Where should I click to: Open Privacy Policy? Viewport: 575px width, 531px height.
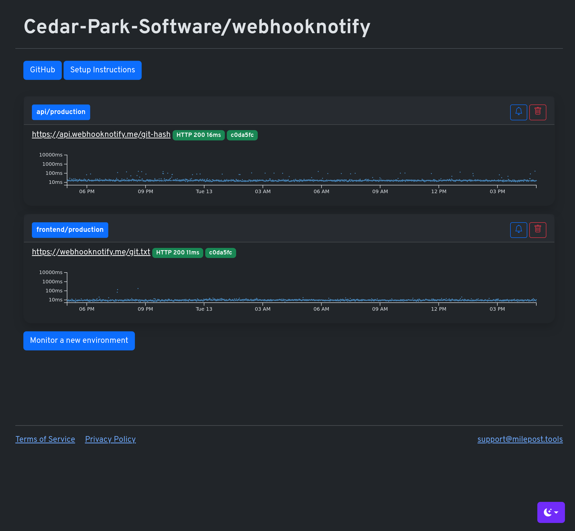tap(111, 439)
